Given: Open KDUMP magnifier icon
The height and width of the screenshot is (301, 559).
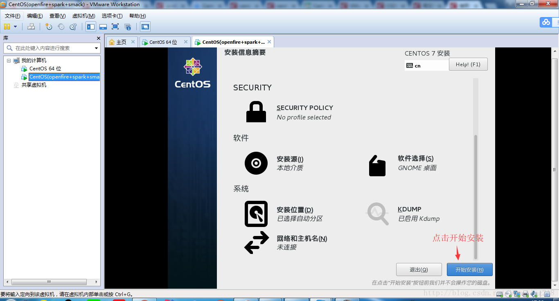Looking at the screenshot, I should click(x=378, y=214).
